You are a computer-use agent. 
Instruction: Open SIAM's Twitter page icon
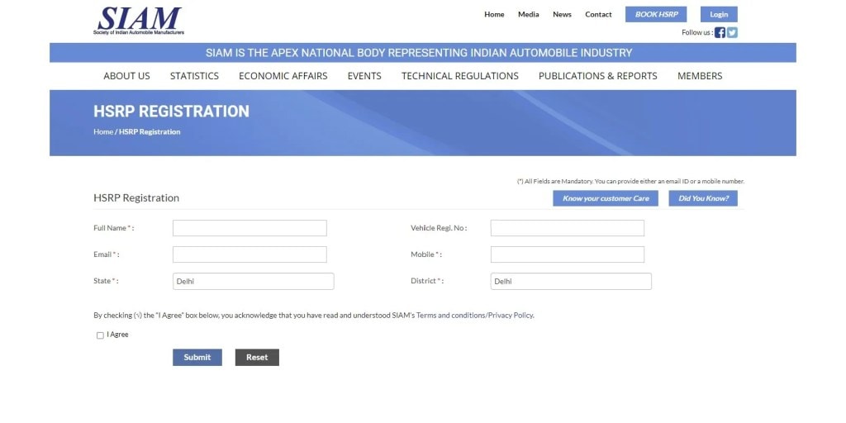(x=732, y=32)
